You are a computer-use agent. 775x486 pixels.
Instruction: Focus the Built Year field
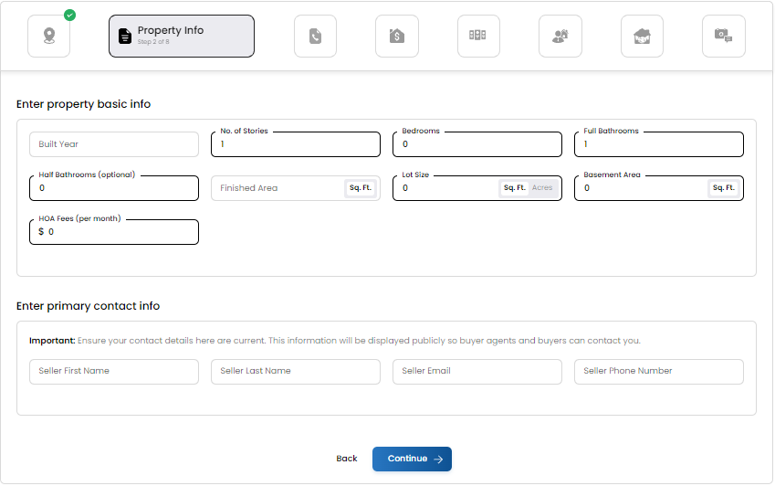[114, 144]
